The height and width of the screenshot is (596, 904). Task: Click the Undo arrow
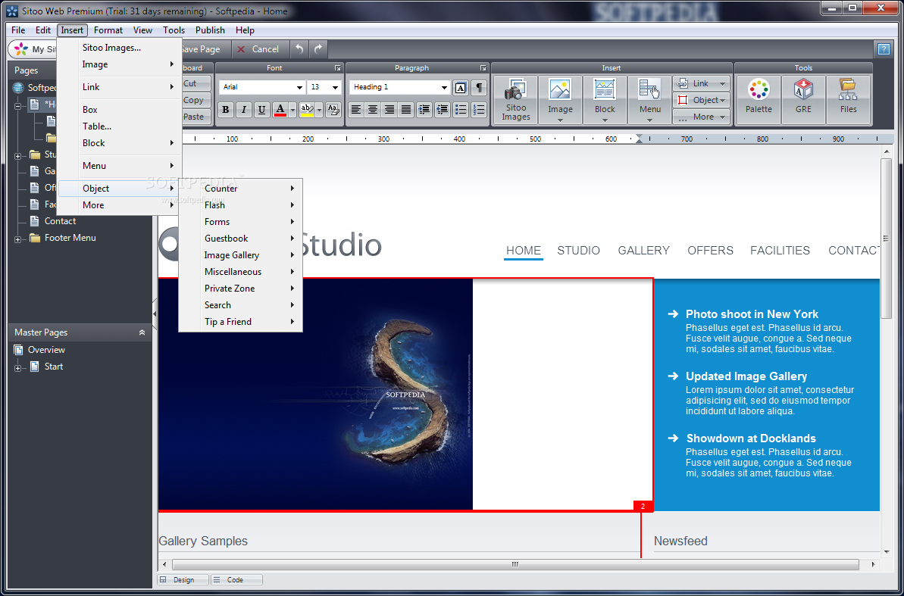tap(299, 49)
